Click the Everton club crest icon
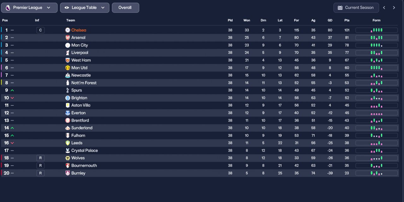The image size is (404, 202). [68, 113]
